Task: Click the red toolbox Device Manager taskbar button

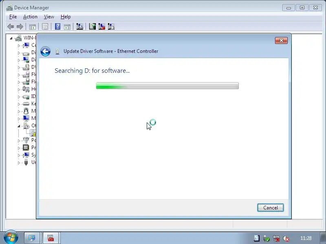Action: coord(51,238)
